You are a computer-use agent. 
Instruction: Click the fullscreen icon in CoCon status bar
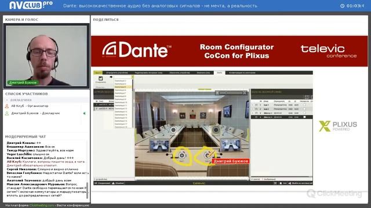coord(275,183)
